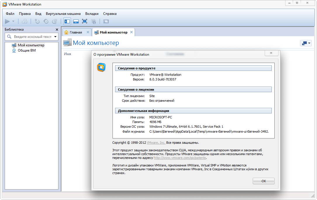The height and width of the screenshot is (200, 317).
Task: Open the library search filter dropdown
Action: click(x=55, y=37)
